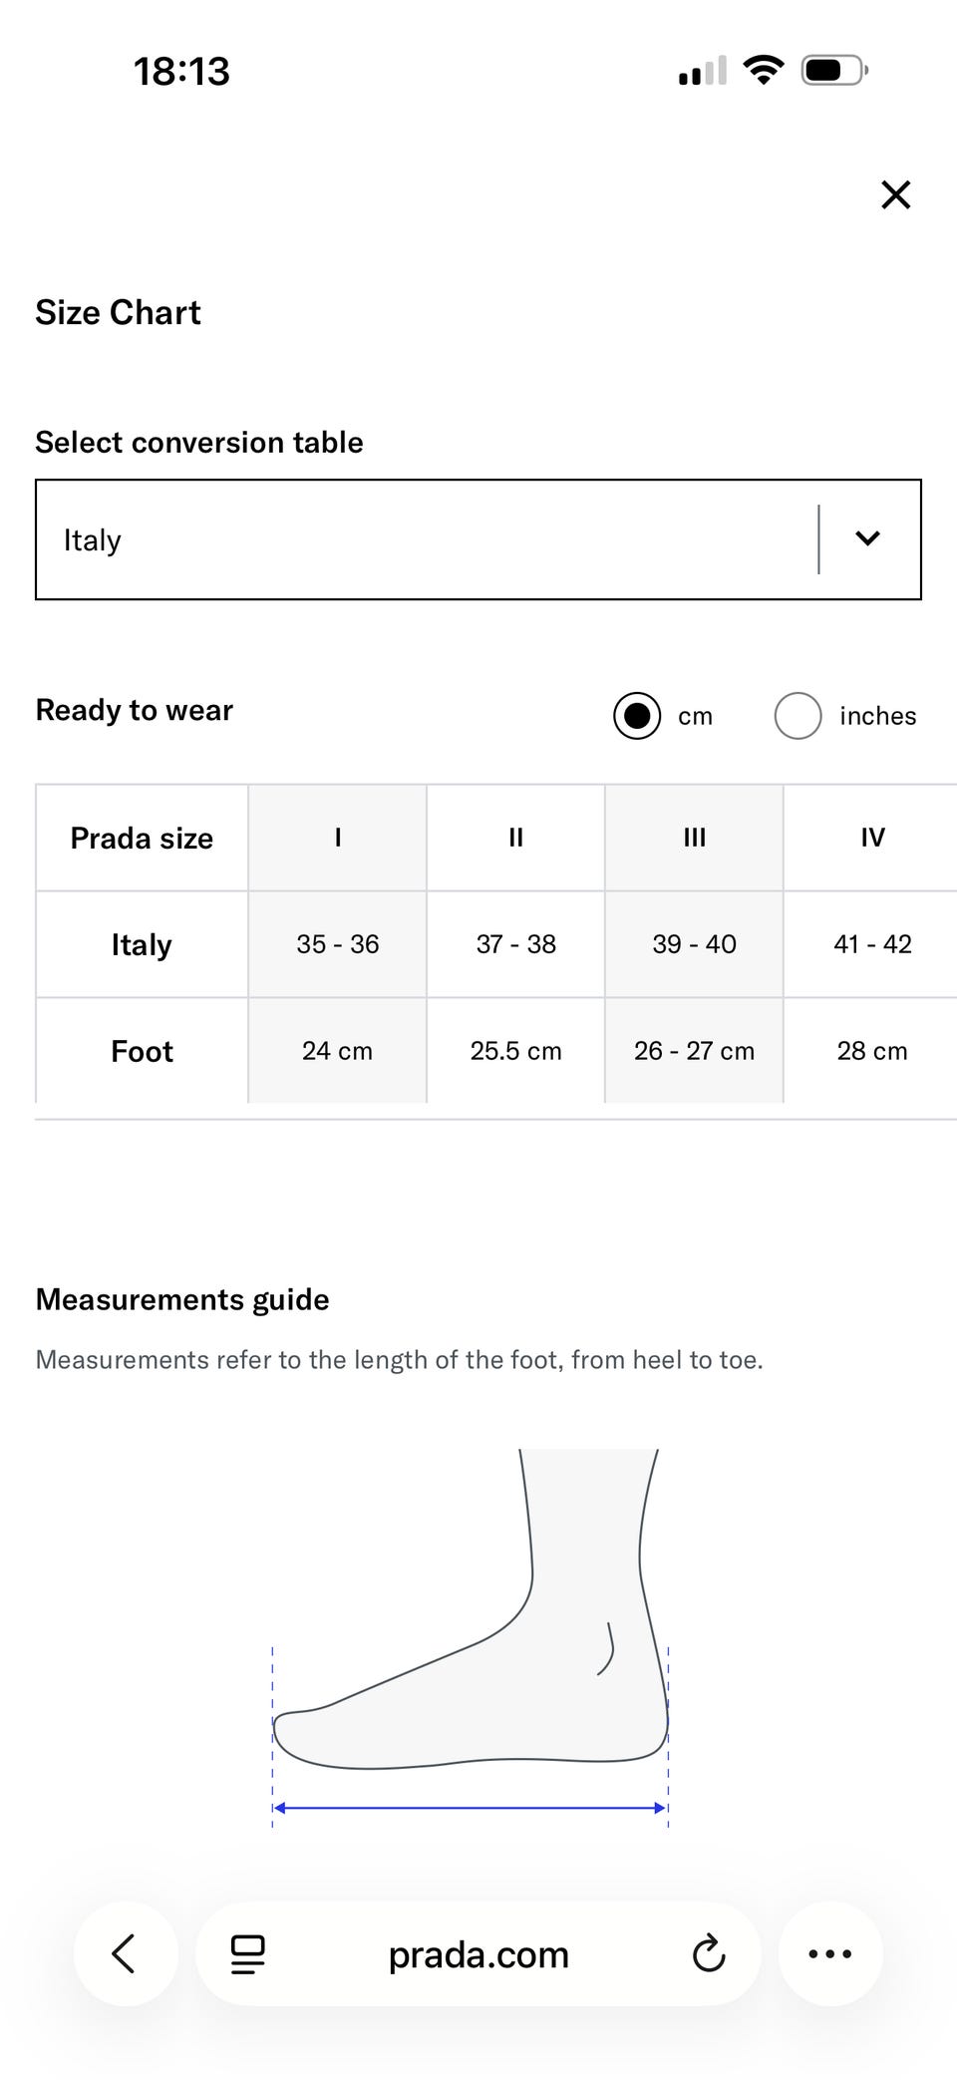Select the Prada size I column header
The width and height of the screenshot is (957, 2080).
(x=337, y=838)
